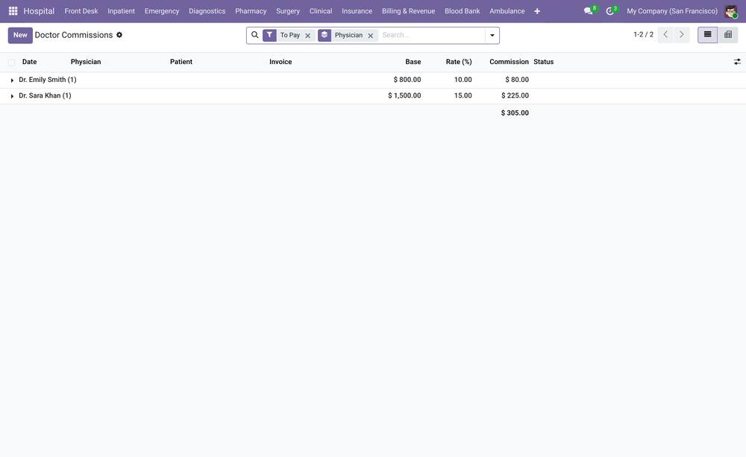Click the search magnifier icon

(x=255, y=35)
